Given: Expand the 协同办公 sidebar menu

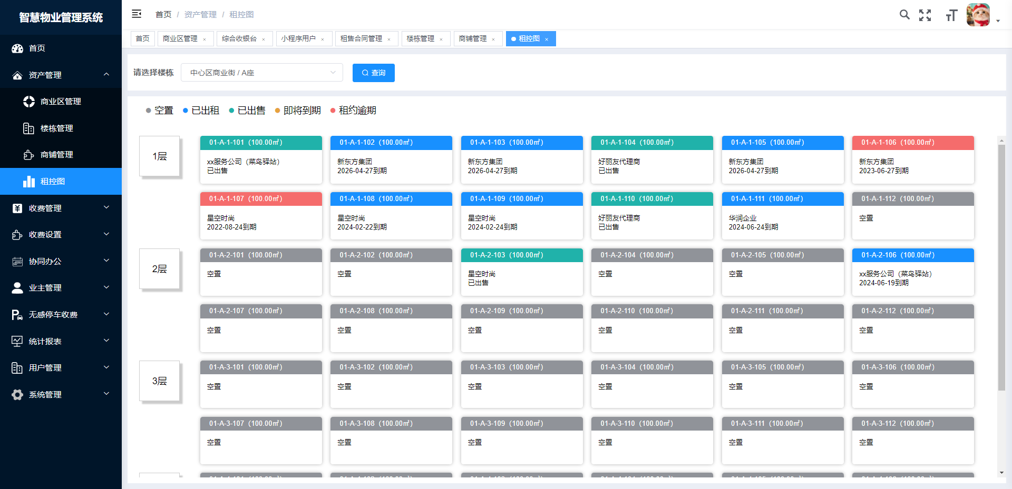Looking at the screenshot, I should point(106,261).
